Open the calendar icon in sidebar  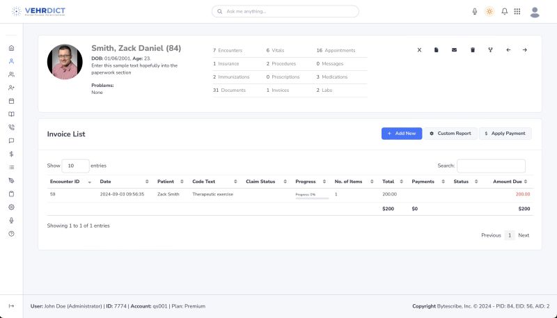click(11, 101)
